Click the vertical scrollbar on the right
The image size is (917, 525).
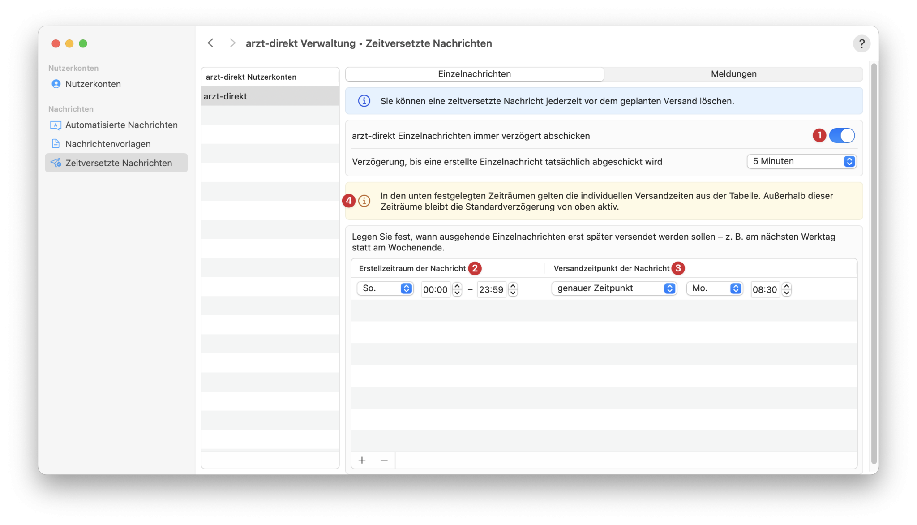(874, 263)
